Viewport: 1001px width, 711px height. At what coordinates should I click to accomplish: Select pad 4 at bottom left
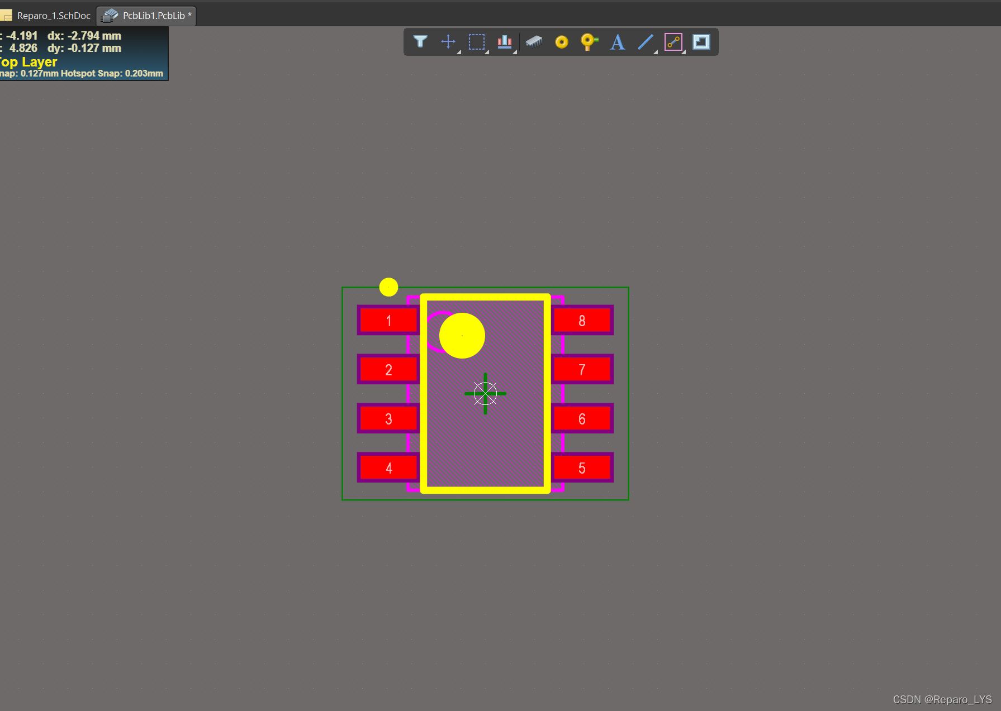[x=388, y=468]
